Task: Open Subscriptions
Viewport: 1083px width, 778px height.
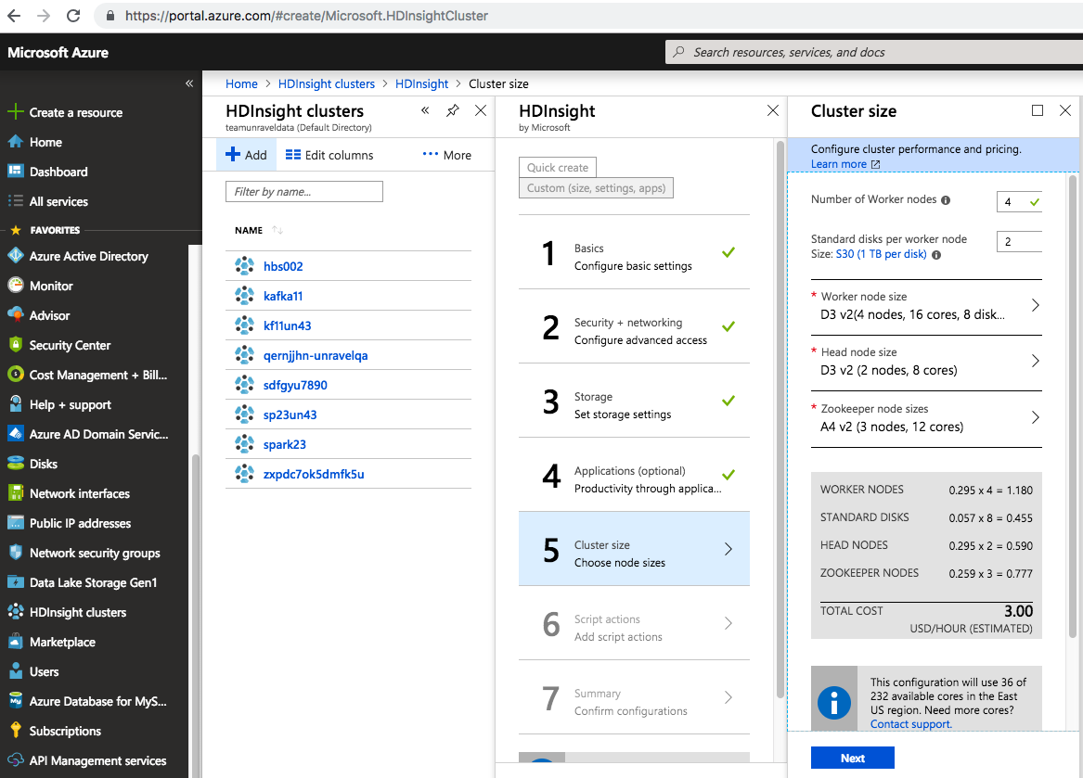Action: [x=65, y=731]
